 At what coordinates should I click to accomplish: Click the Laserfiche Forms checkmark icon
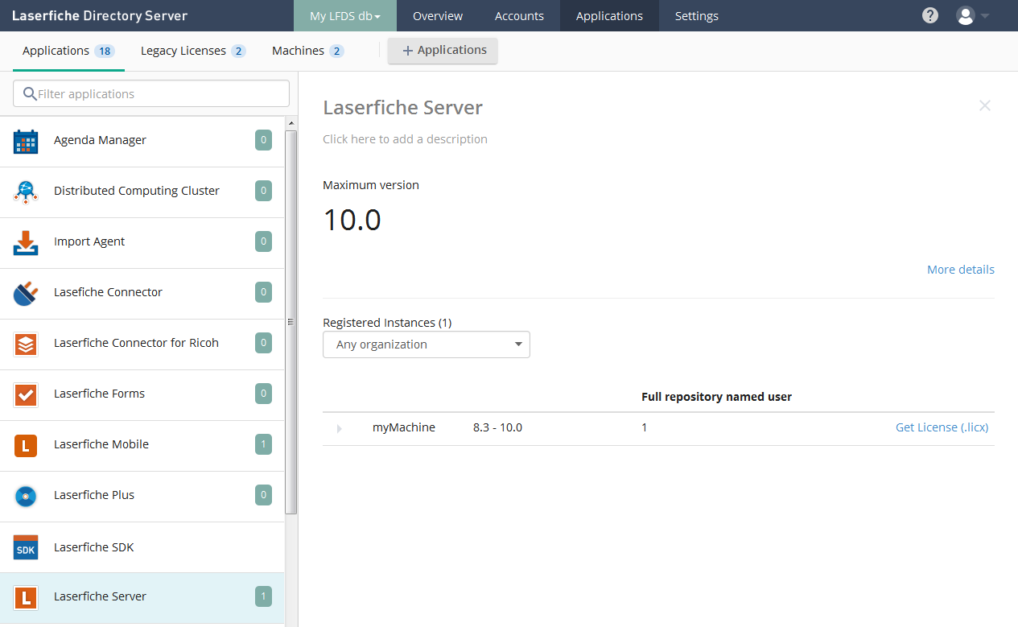click(x=26, y=395)
